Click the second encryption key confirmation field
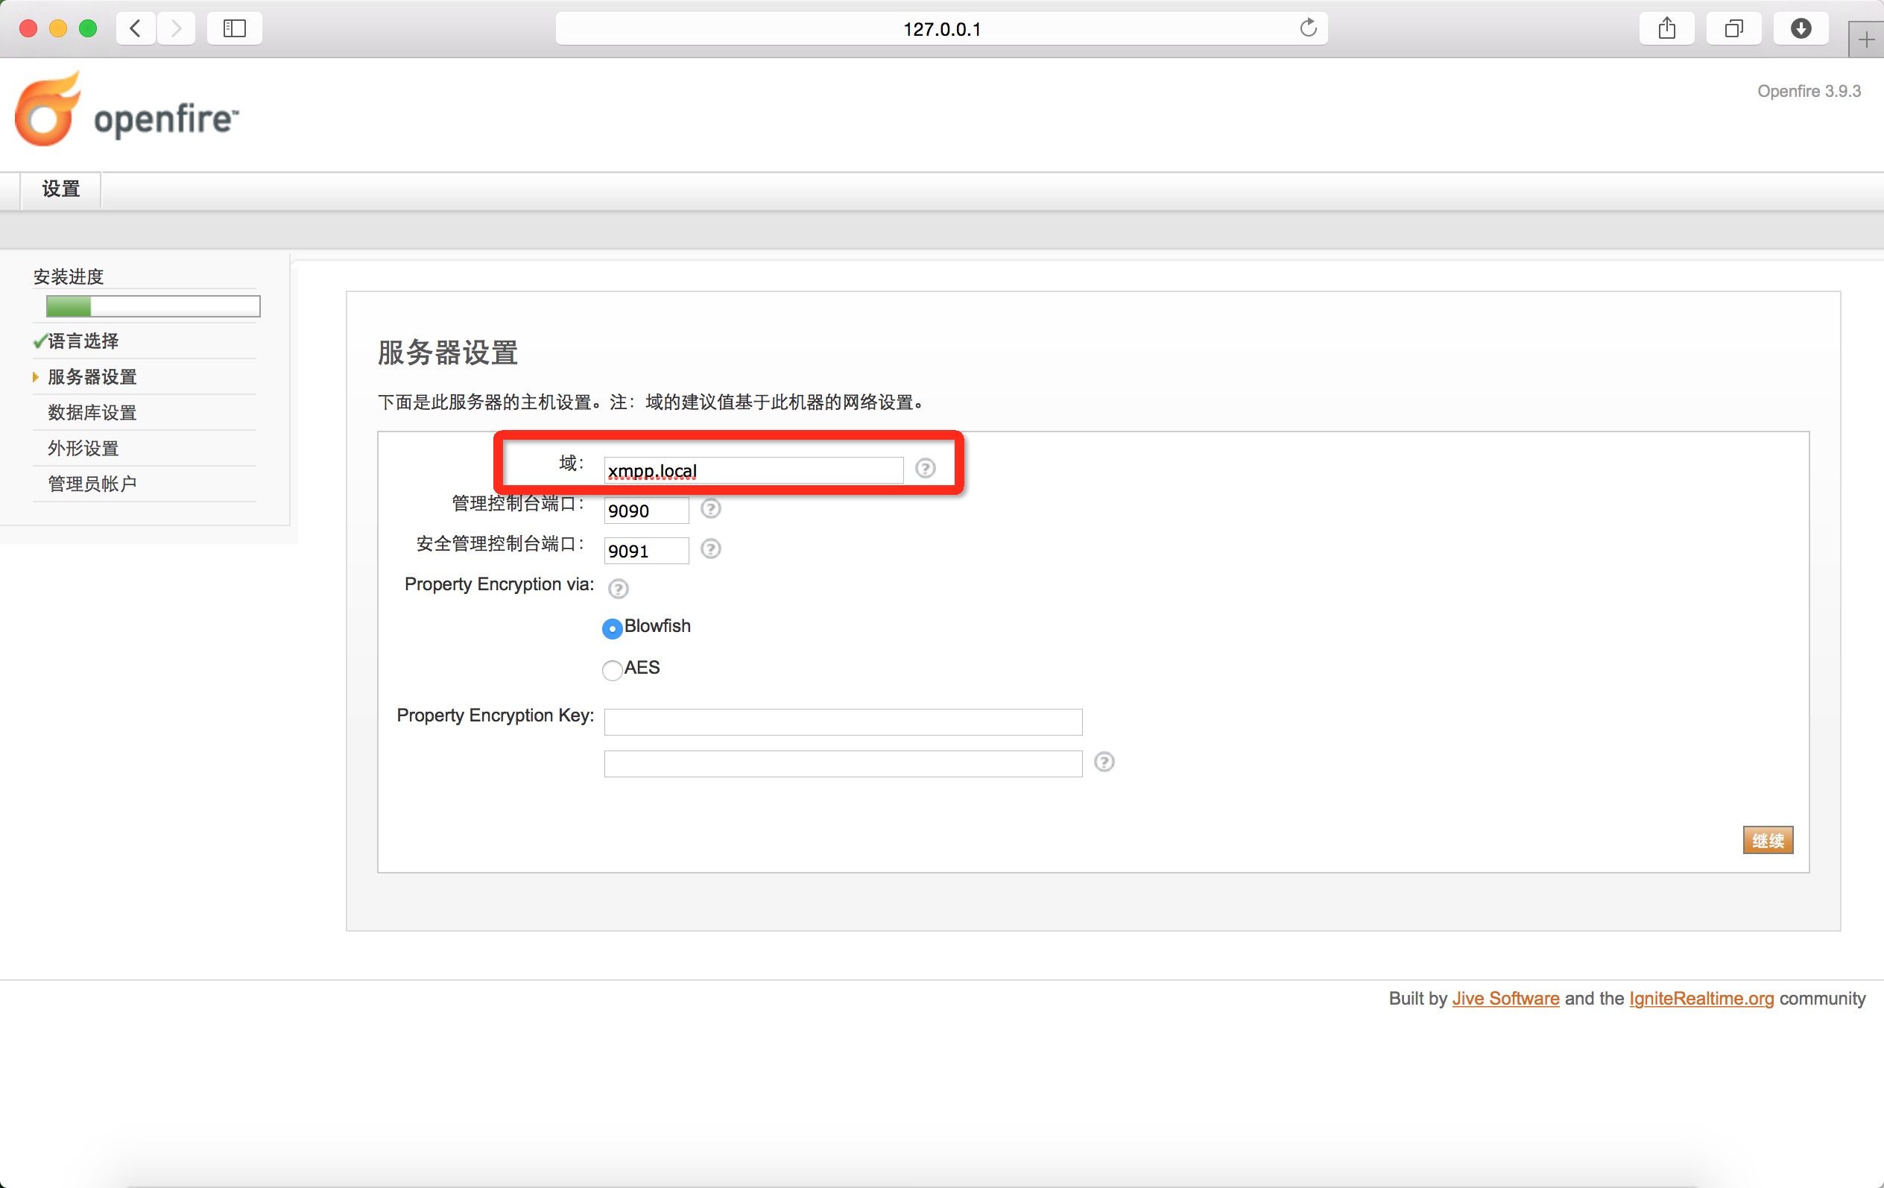Screen dimensions: 1884x1188 (843, 763)
